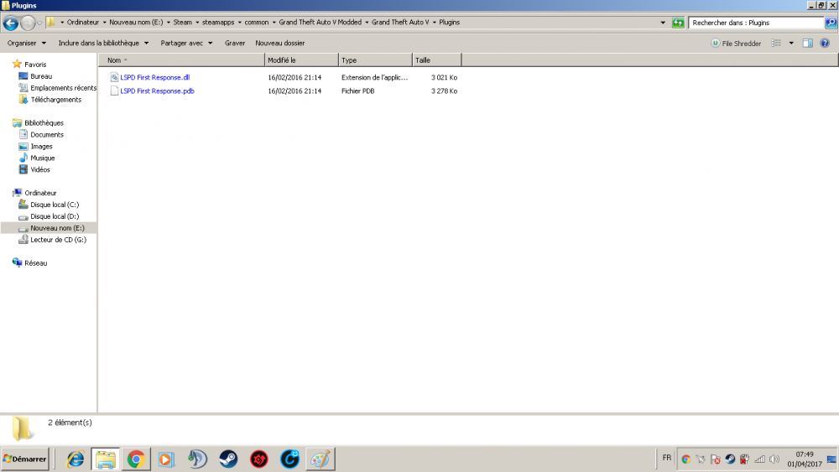Open the Démarrer start menu

24,459
